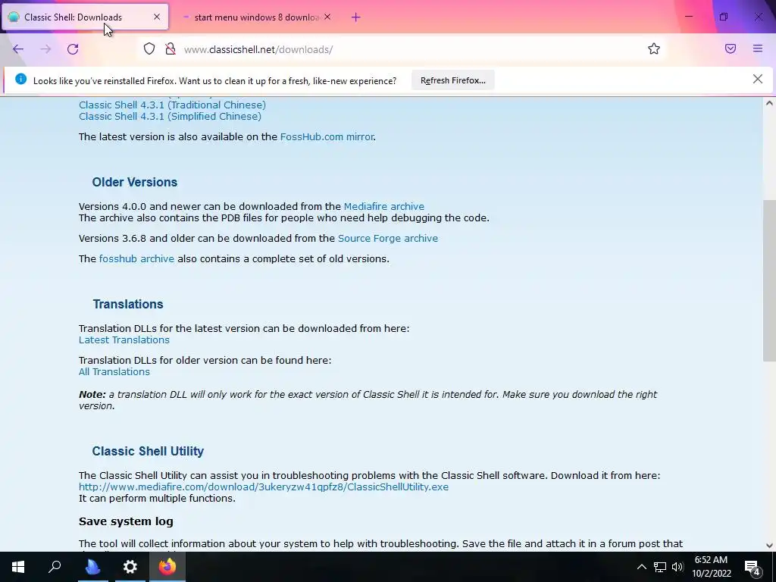Viewport: 776px width, 582px height.
Task: Open the Windows Start button
Action: [x=18, y=567]
